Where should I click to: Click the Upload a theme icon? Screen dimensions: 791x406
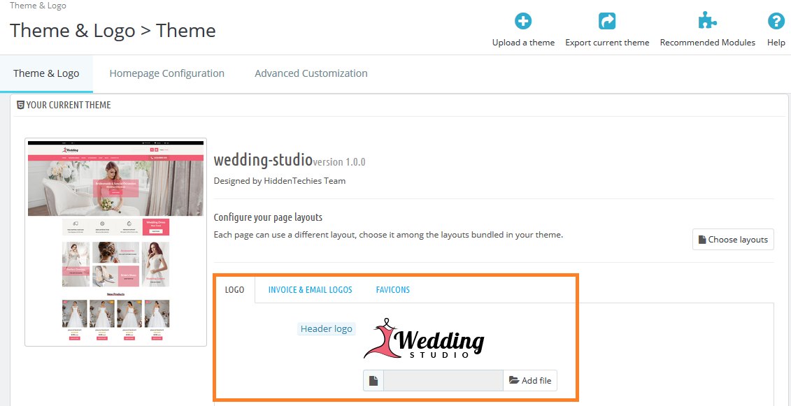click(x=522, y=21)
